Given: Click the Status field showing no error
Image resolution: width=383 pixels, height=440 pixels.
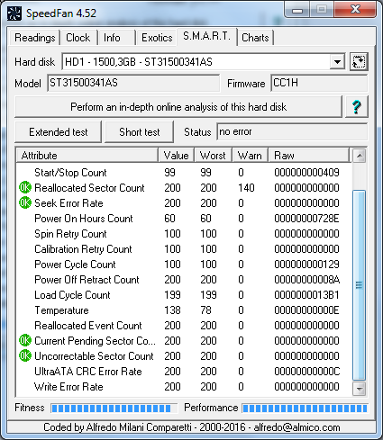Looking at the screenshot, I should point(292,131).
